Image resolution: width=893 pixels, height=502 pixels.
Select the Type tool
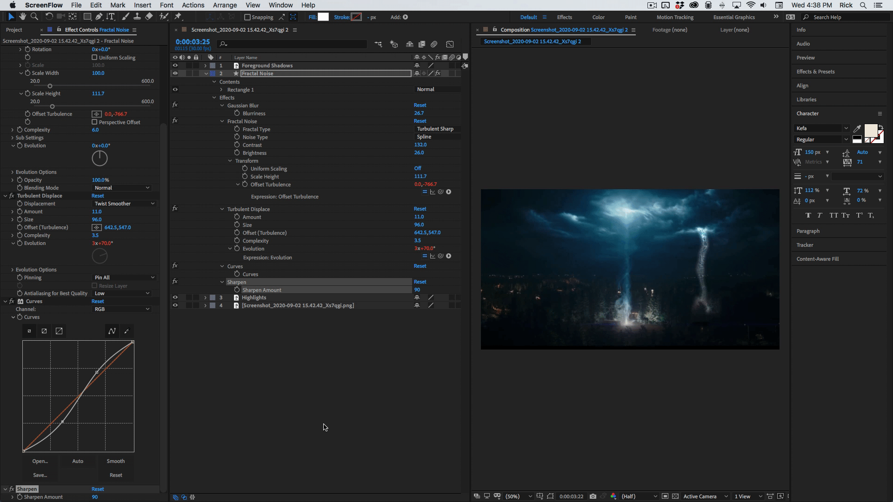111,17
